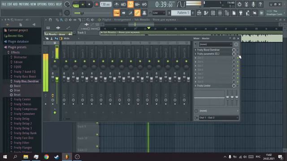Collapse the Plugin presets folder

pos(17,47)
